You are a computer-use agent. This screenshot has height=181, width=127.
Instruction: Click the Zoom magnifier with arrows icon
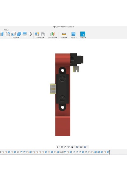69,147
